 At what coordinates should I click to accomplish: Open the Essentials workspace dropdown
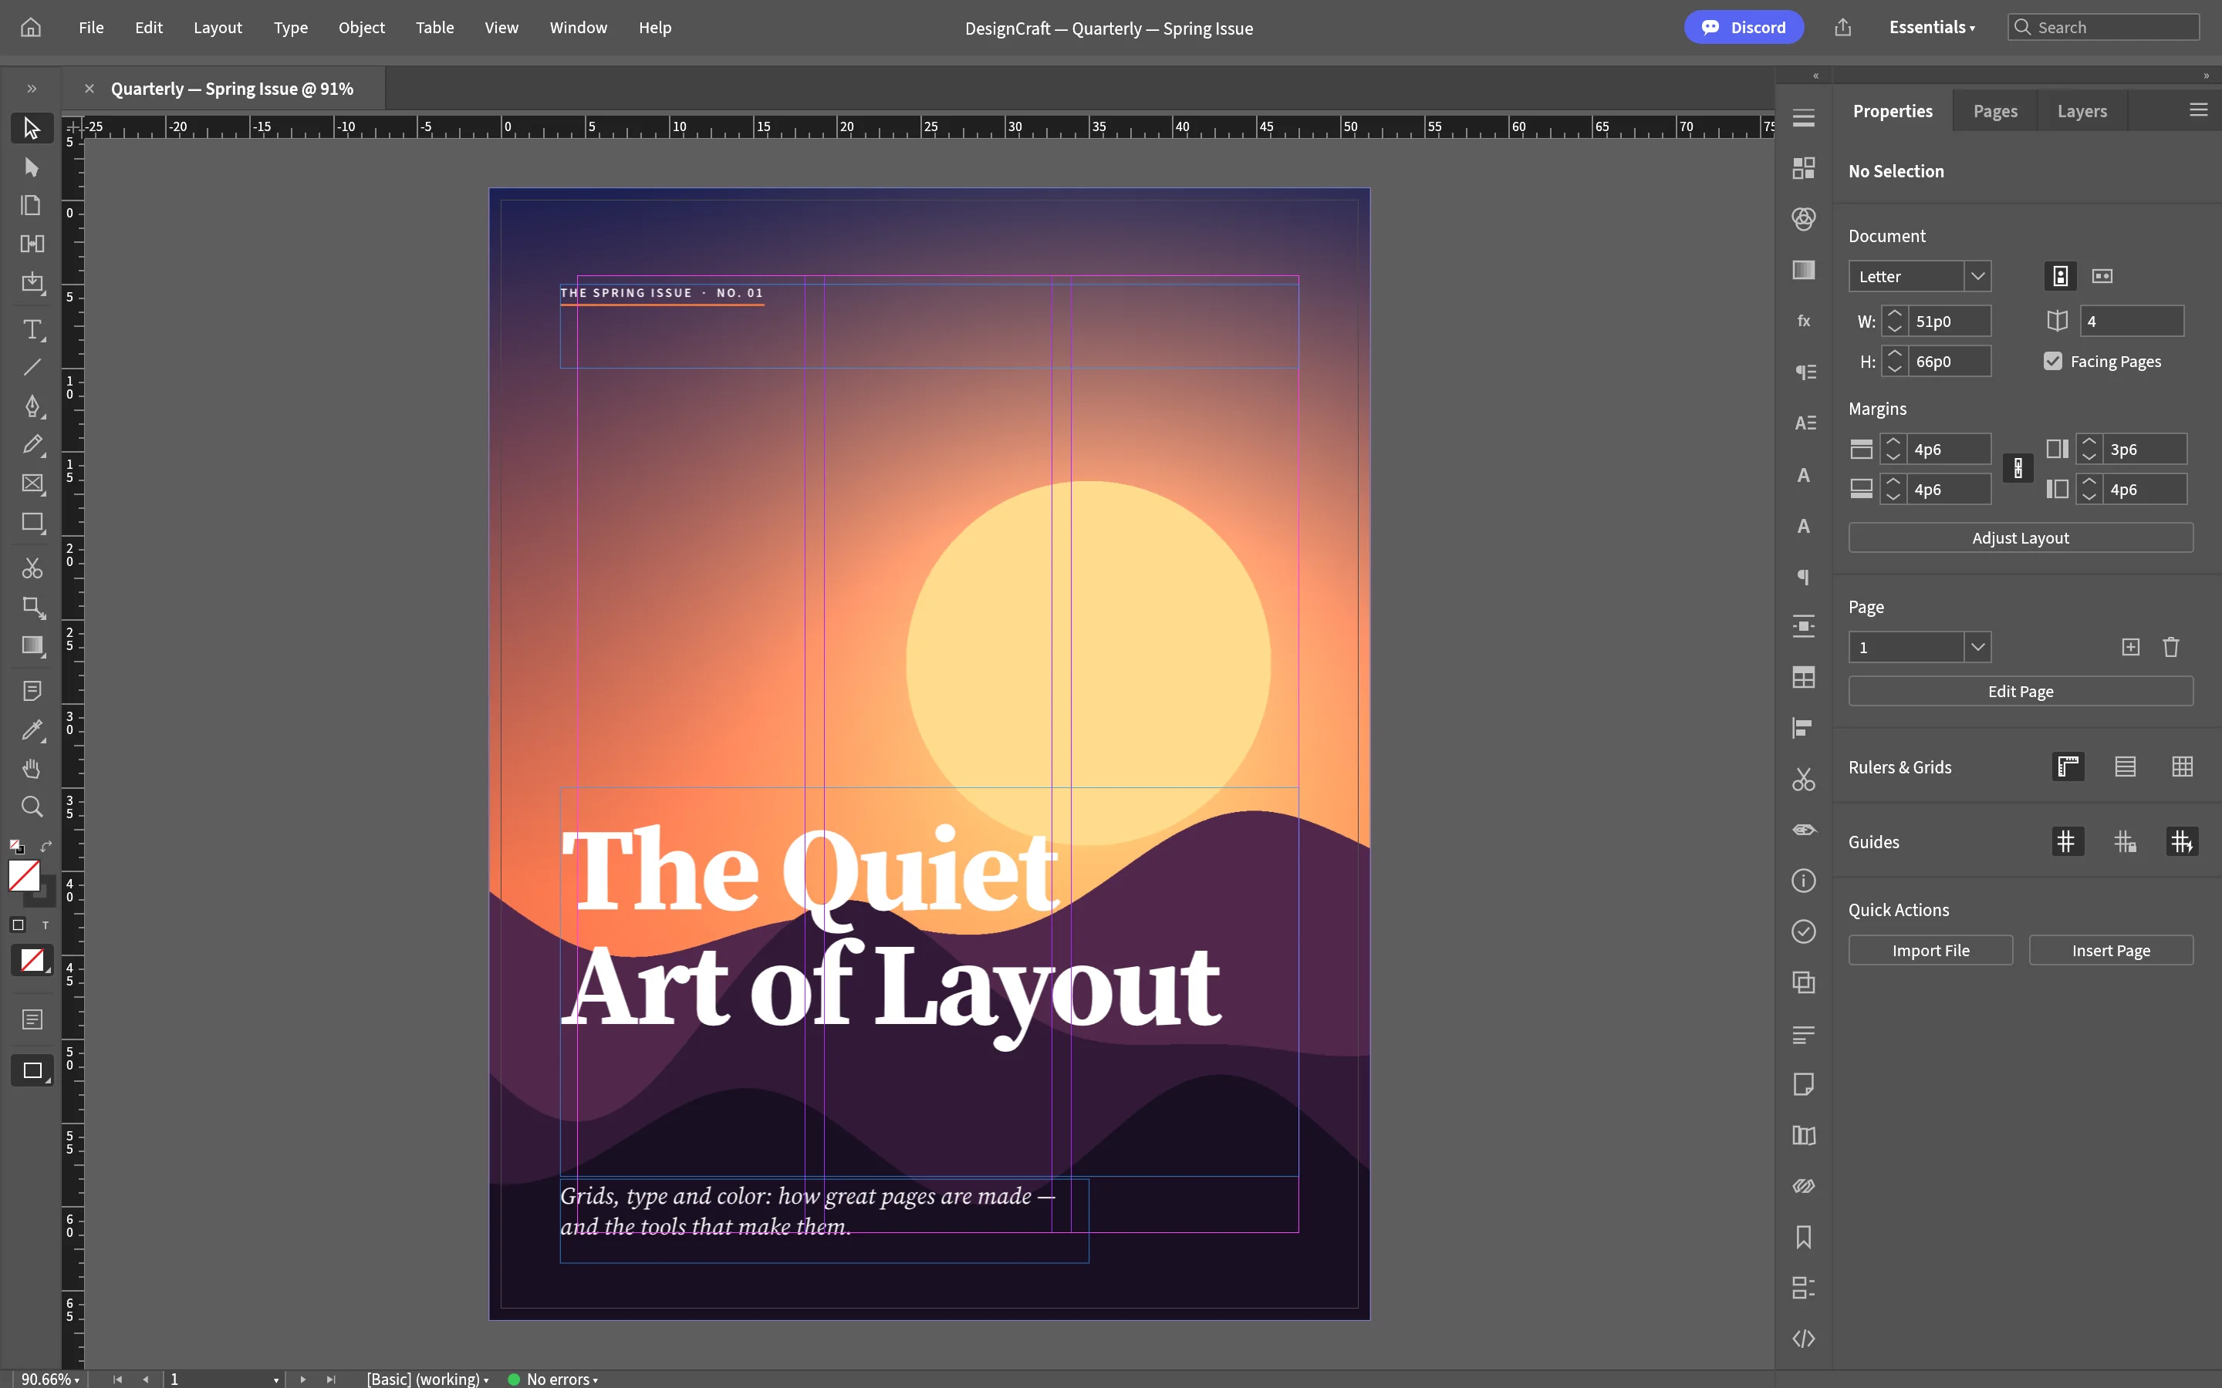coord(1932,28)
